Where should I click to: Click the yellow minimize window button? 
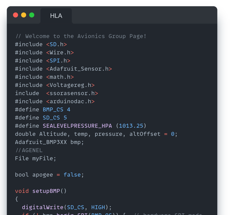pos(24,15)
